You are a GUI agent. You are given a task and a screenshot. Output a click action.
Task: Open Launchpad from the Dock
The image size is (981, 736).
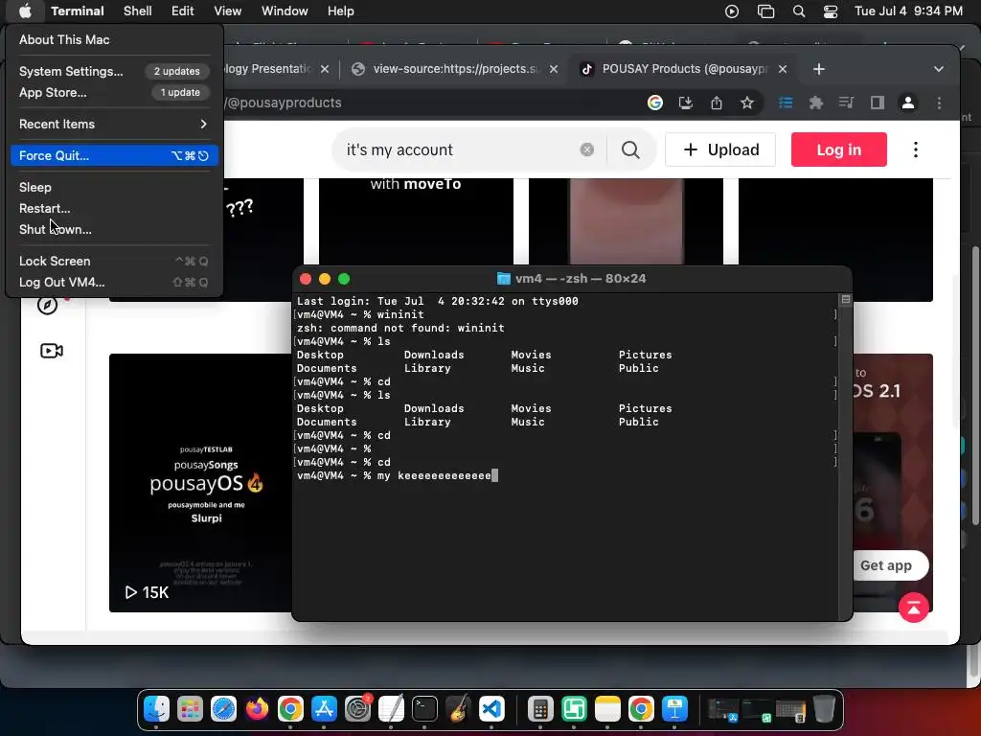point(191,709)
